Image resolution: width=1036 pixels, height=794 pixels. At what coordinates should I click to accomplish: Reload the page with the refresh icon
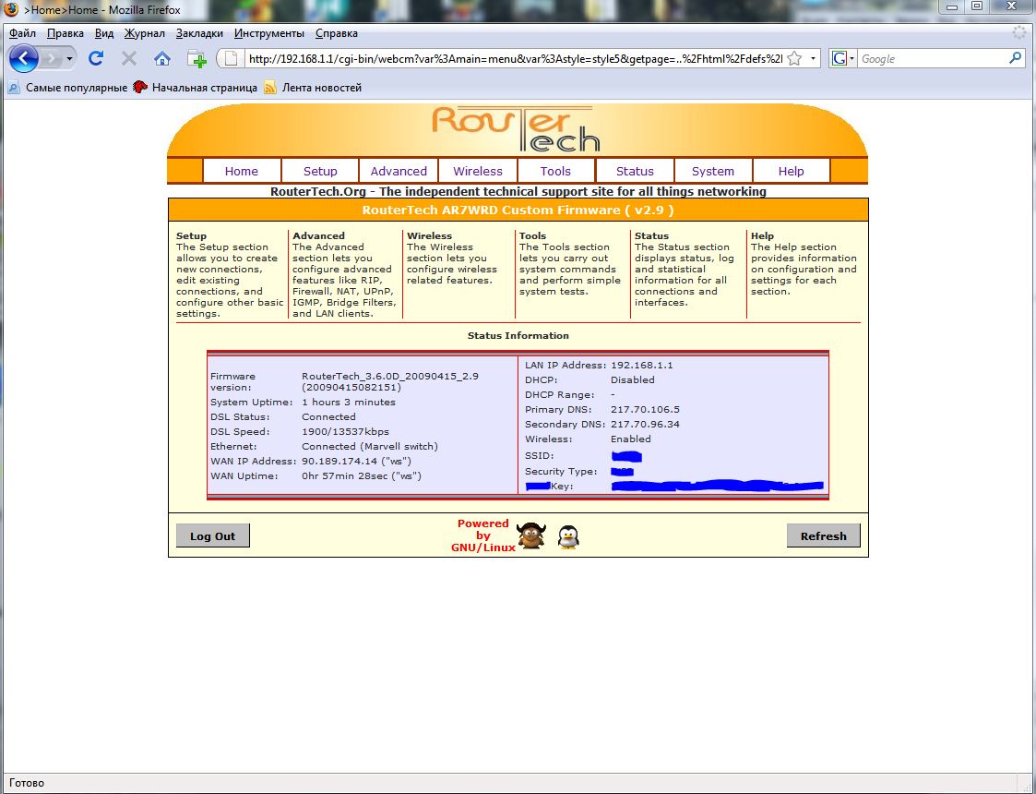95,59
